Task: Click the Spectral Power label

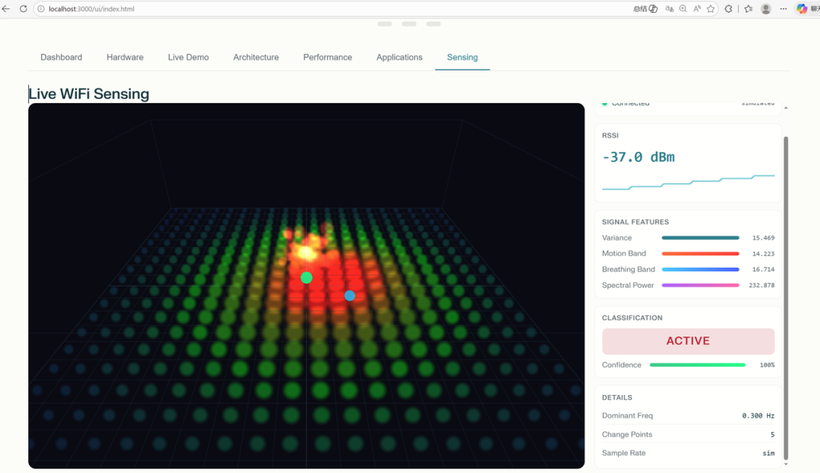Action: click(x=628, y=286)
